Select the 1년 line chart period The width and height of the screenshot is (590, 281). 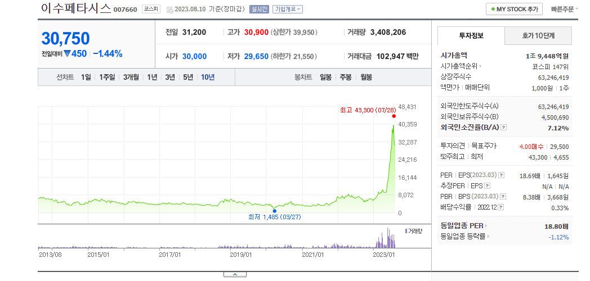(x=152, y=78)
